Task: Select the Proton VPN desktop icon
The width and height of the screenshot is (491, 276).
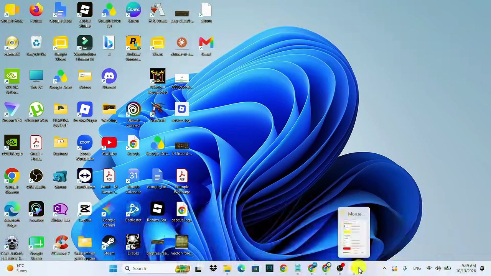Action: [x=12, y=113]
